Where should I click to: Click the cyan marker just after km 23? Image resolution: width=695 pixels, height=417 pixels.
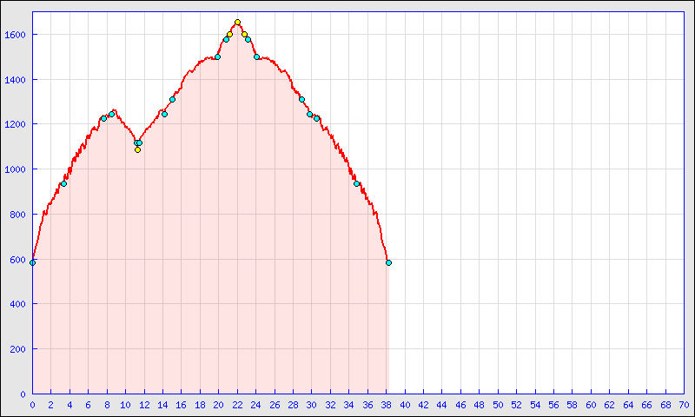(248, 39)
